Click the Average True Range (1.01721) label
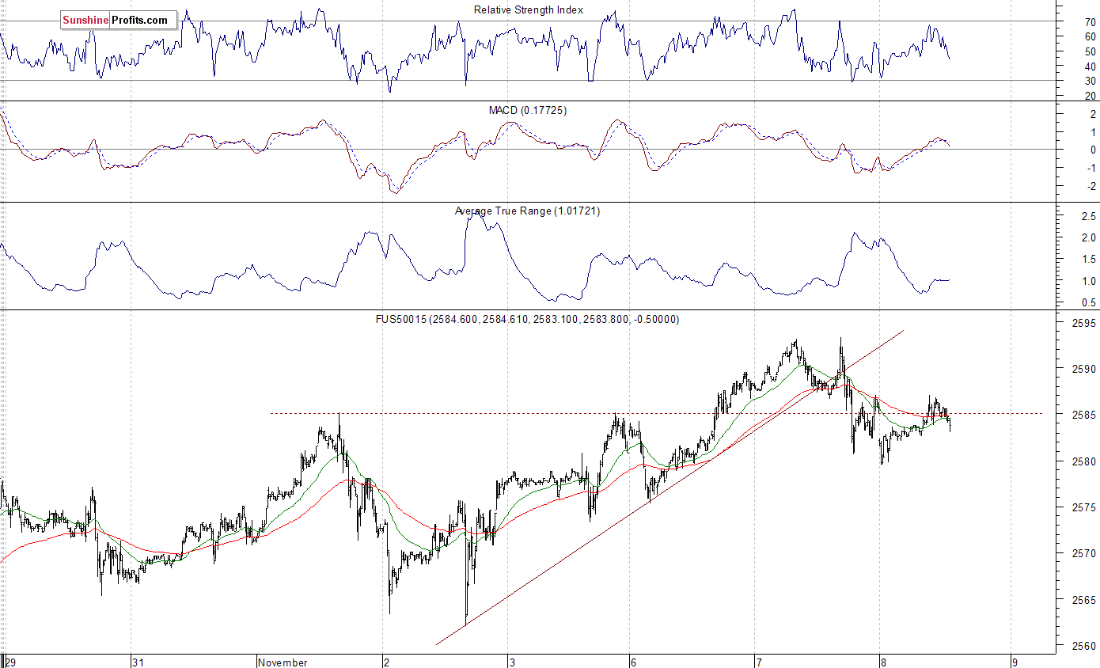Image resolution: width=1100 pixels, height=668 pixels. (528, 211)
